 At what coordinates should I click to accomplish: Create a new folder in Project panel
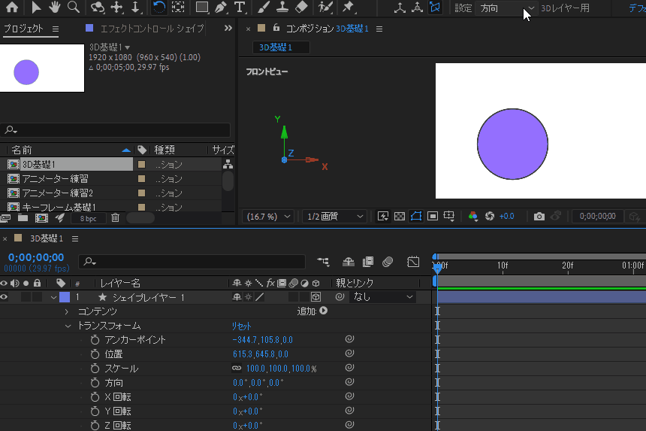pyautogui.click(x=23, y=218)
